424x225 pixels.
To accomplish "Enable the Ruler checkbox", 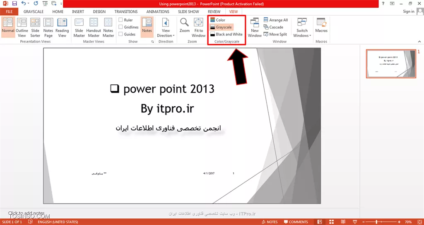I will click(x=121, y=20).
